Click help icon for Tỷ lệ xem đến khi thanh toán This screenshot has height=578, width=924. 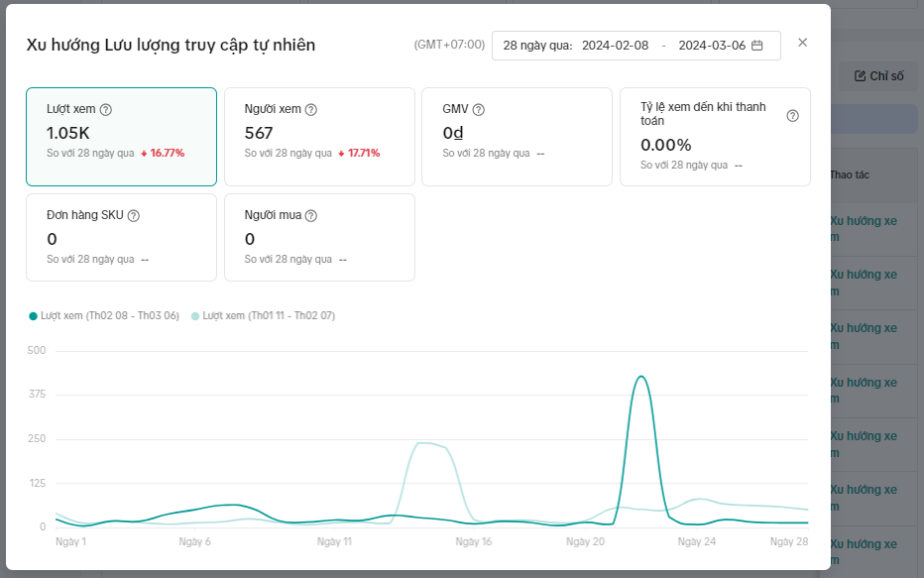coord(792,116)
